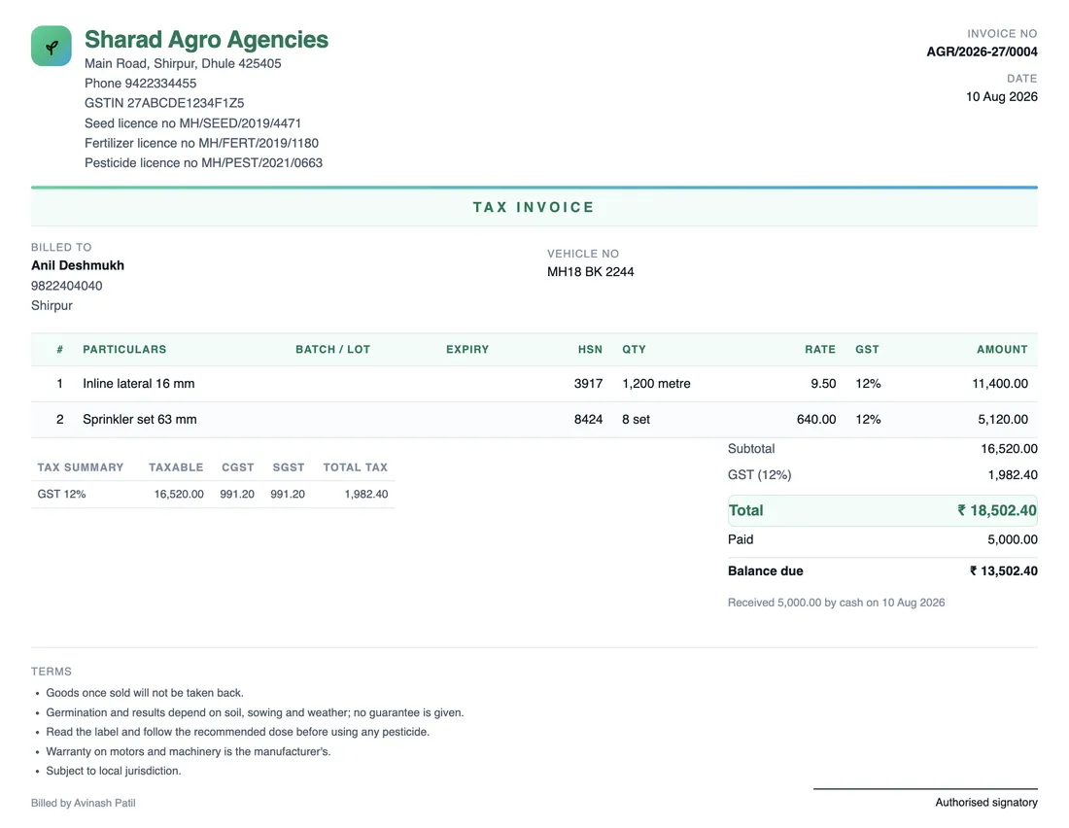Image resolution: width=1069 pixels, height=828 pixels.
Task: Click line amount 5,120.00
Action: 1003,420
